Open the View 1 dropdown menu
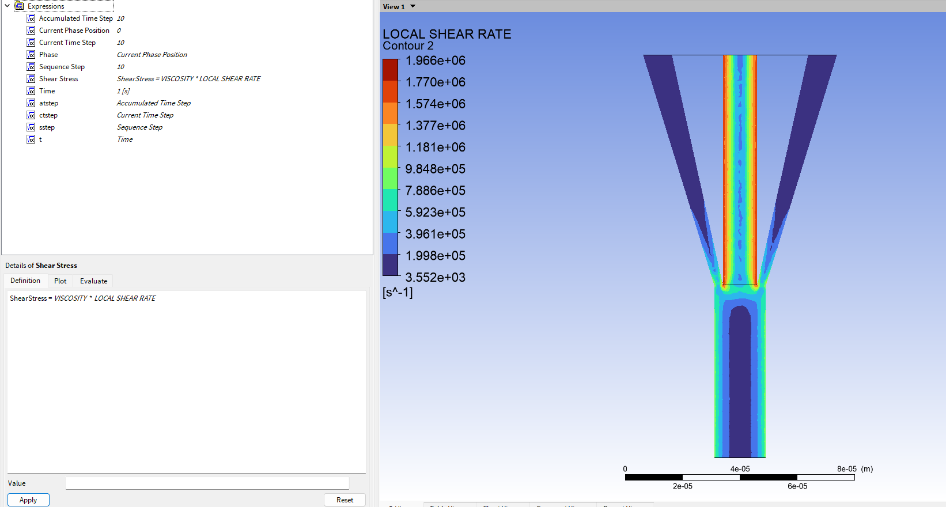 pyautogui.click(x=413, y=6)
